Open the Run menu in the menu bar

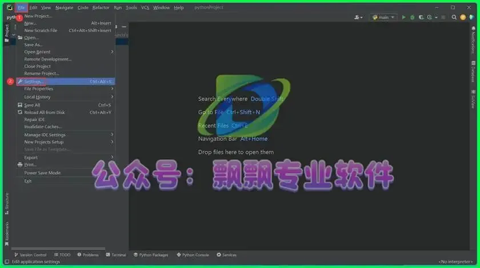[x=118, y=7]
